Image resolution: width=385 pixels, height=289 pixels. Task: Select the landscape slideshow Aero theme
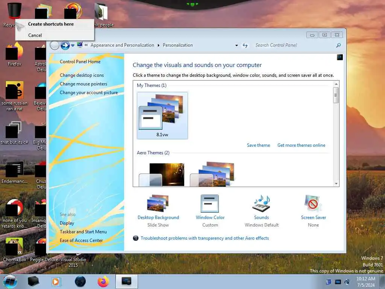213,174
